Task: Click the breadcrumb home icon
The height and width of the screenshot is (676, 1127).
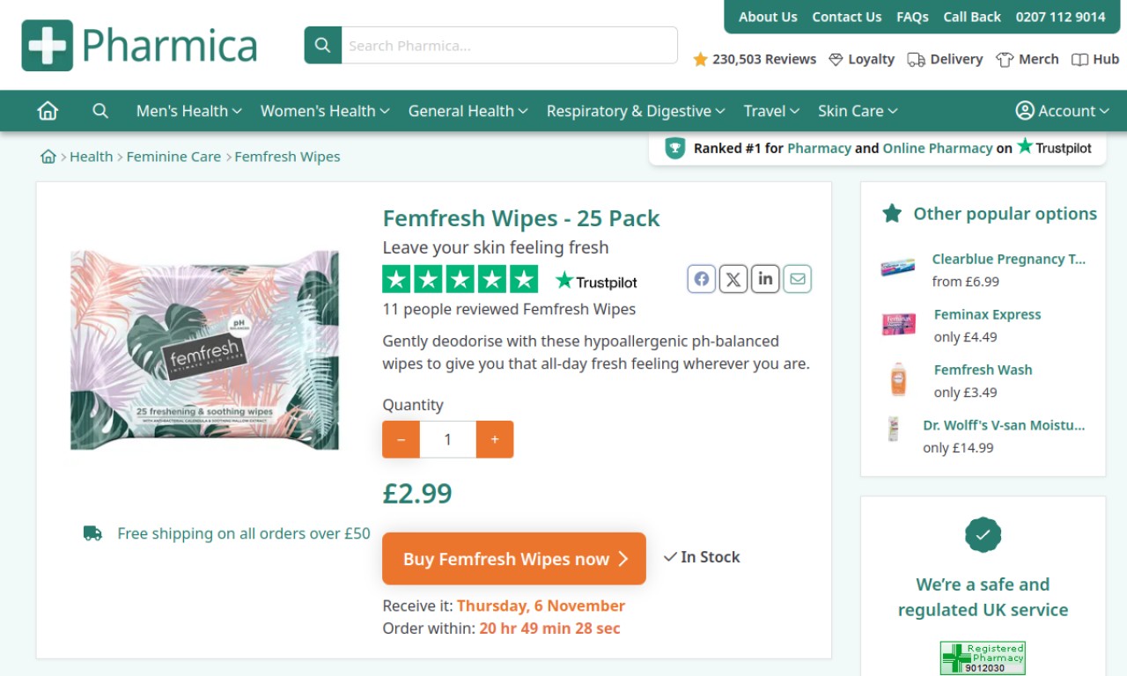Action: (x=48, y=157)
